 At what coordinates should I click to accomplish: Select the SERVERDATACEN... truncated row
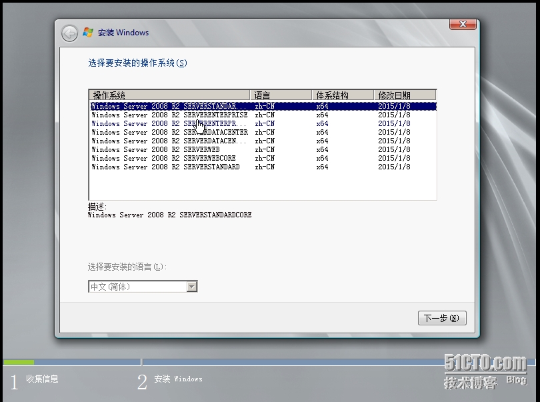(x=263, y=141)
